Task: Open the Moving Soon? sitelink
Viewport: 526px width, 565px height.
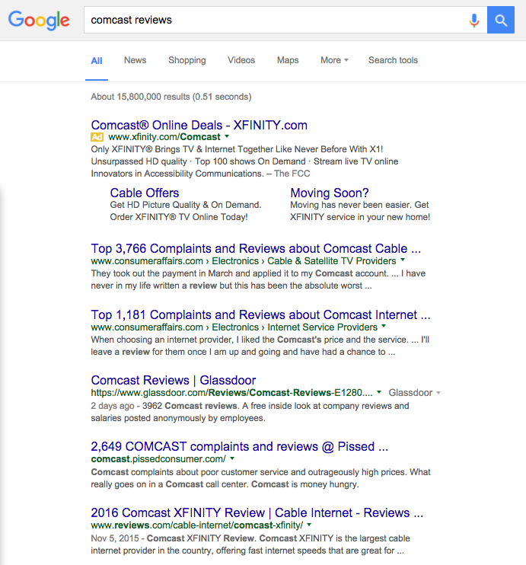Action: (330, 193)
